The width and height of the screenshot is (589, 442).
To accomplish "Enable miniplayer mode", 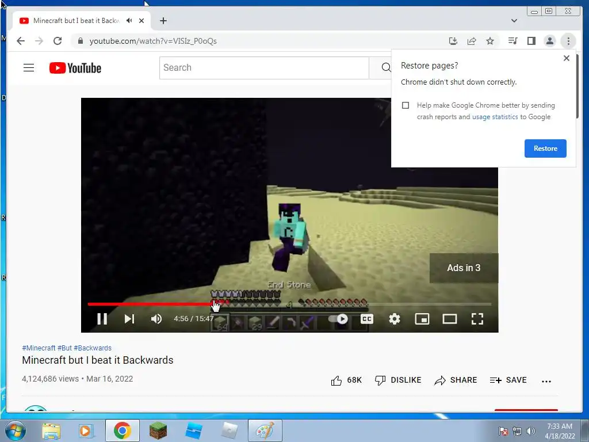I will [x=422, y=319].
